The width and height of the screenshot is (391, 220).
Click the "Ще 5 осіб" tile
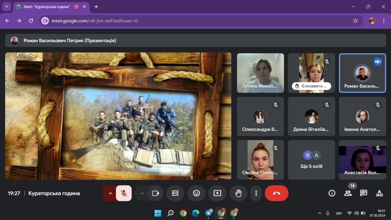pyautogui.click(x=311, y=160)
